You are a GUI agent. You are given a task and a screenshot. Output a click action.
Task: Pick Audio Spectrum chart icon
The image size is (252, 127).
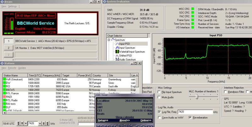click(117, 59)
